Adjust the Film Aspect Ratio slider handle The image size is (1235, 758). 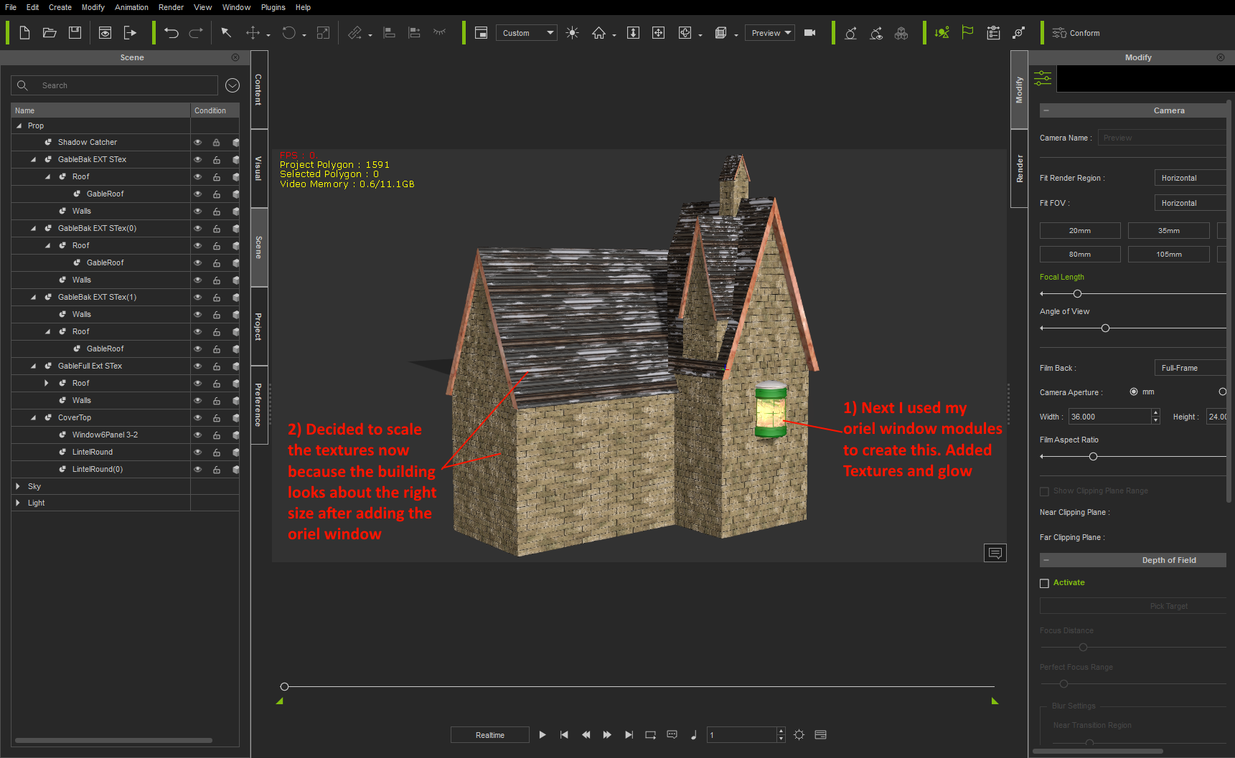(1093, 457)
